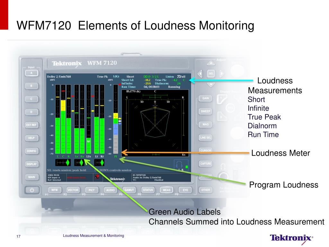This screenshot has width=329, height=247.
Task: Select input D button
Action: coord(31,112)
